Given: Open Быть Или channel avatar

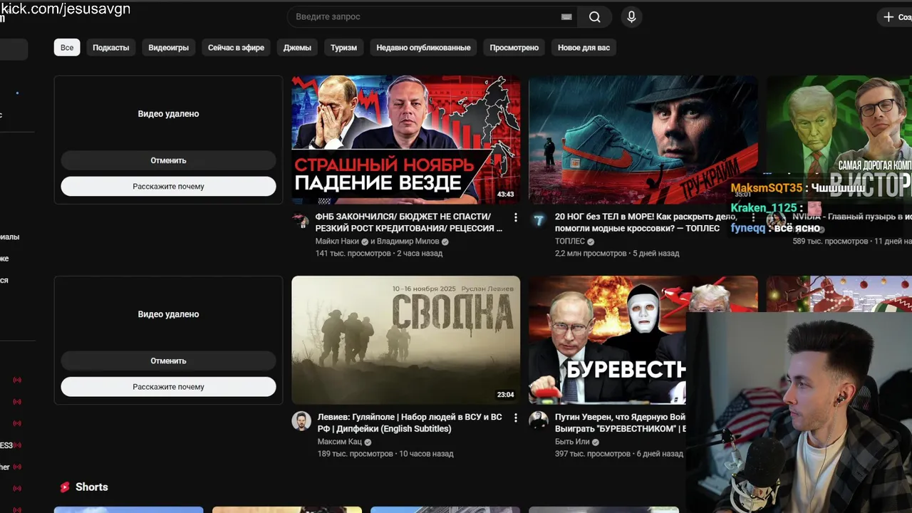Looking at the screenshot, I should 539,420.
